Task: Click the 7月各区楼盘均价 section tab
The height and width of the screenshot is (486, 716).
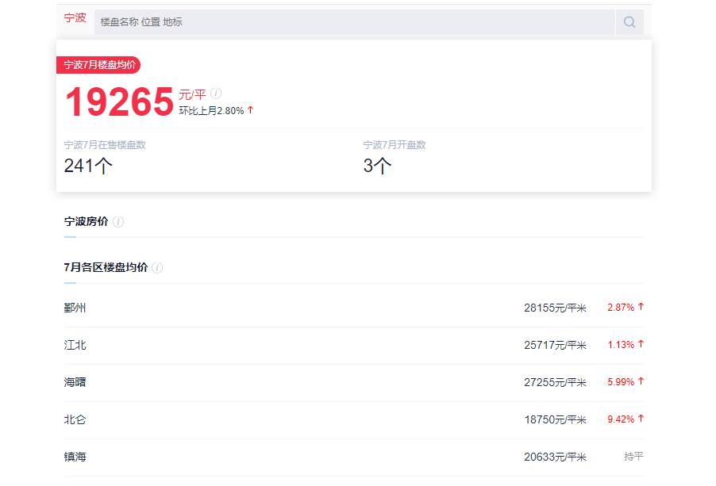Action: 106,268
